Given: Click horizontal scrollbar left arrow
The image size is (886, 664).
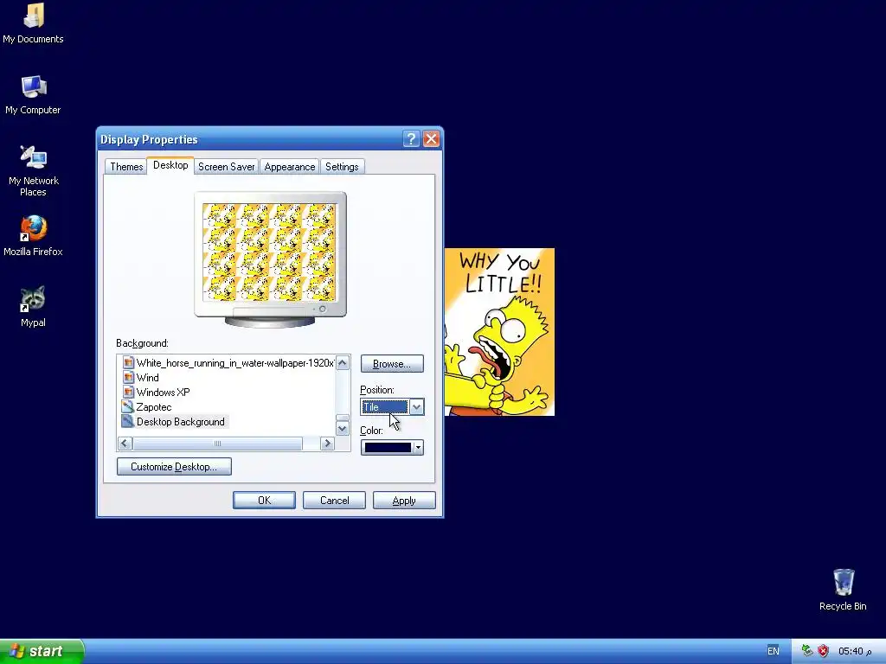Looking at the screenshot, I should (x=125, y=444).
